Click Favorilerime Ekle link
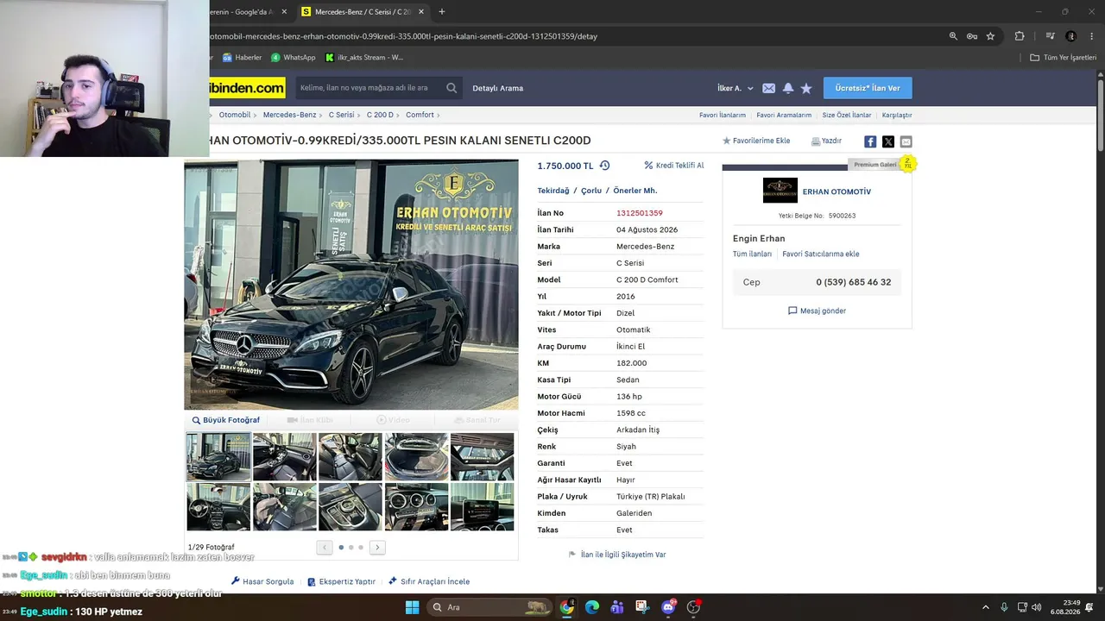This screenshot has width=1105, height=621. click(756, 141)
